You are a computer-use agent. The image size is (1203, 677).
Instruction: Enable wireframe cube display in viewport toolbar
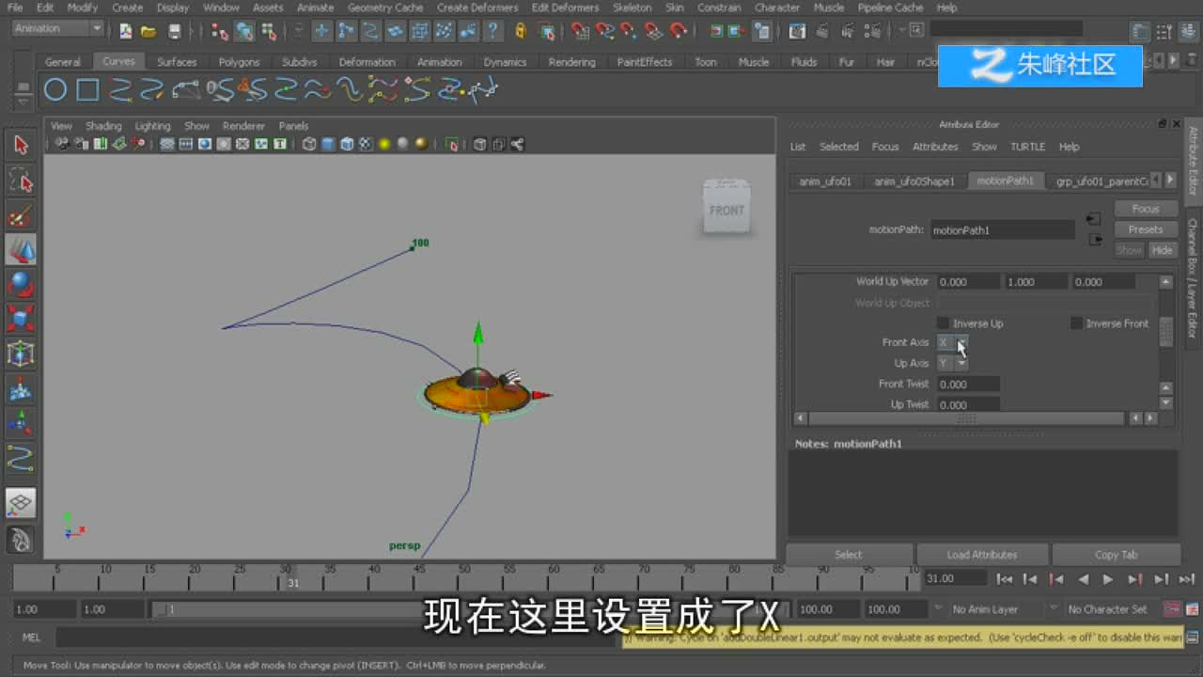[x=309, y=144]
